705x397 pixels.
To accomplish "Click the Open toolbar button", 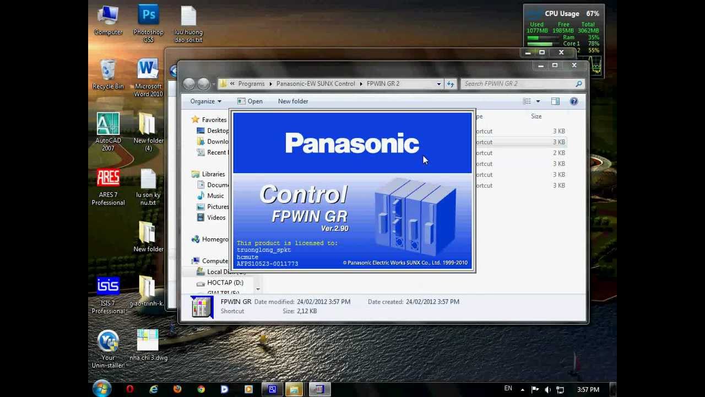I will point(250,101).
